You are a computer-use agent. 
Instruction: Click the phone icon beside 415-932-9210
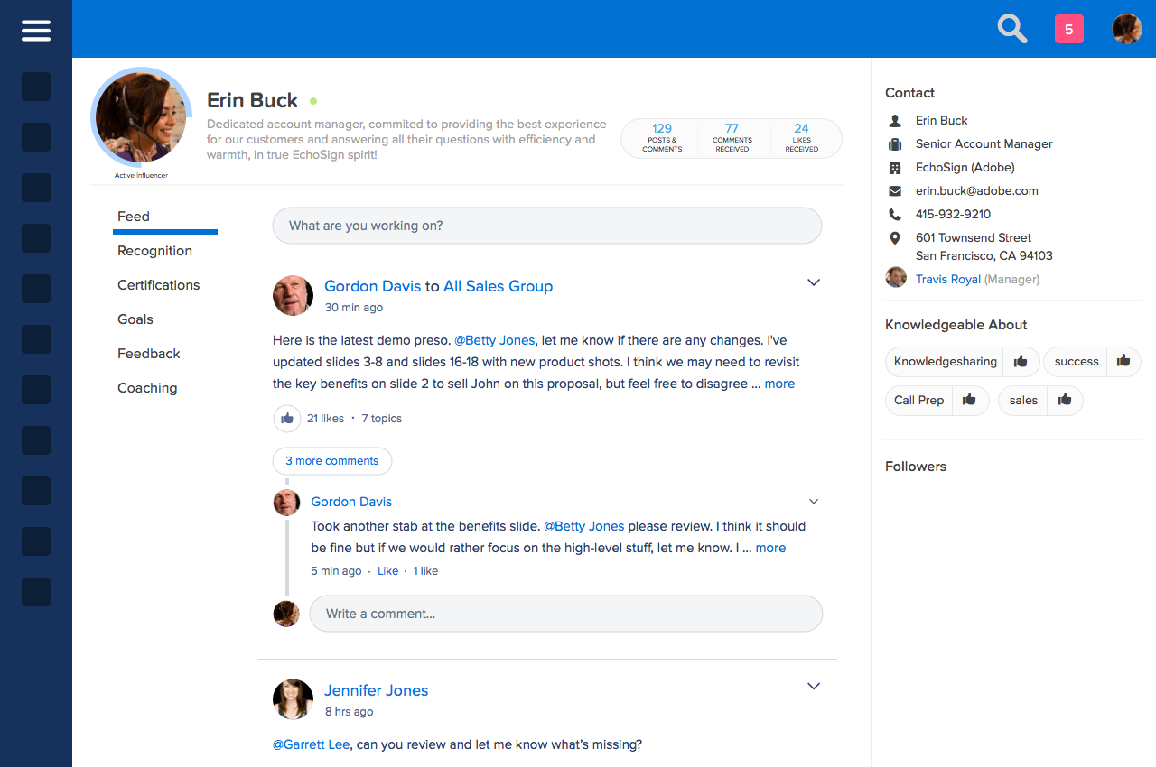[895, 214]
